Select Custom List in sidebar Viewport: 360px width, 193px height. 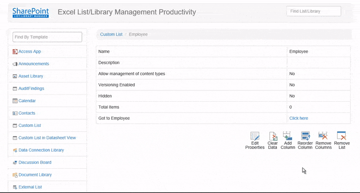pos(30,126)
